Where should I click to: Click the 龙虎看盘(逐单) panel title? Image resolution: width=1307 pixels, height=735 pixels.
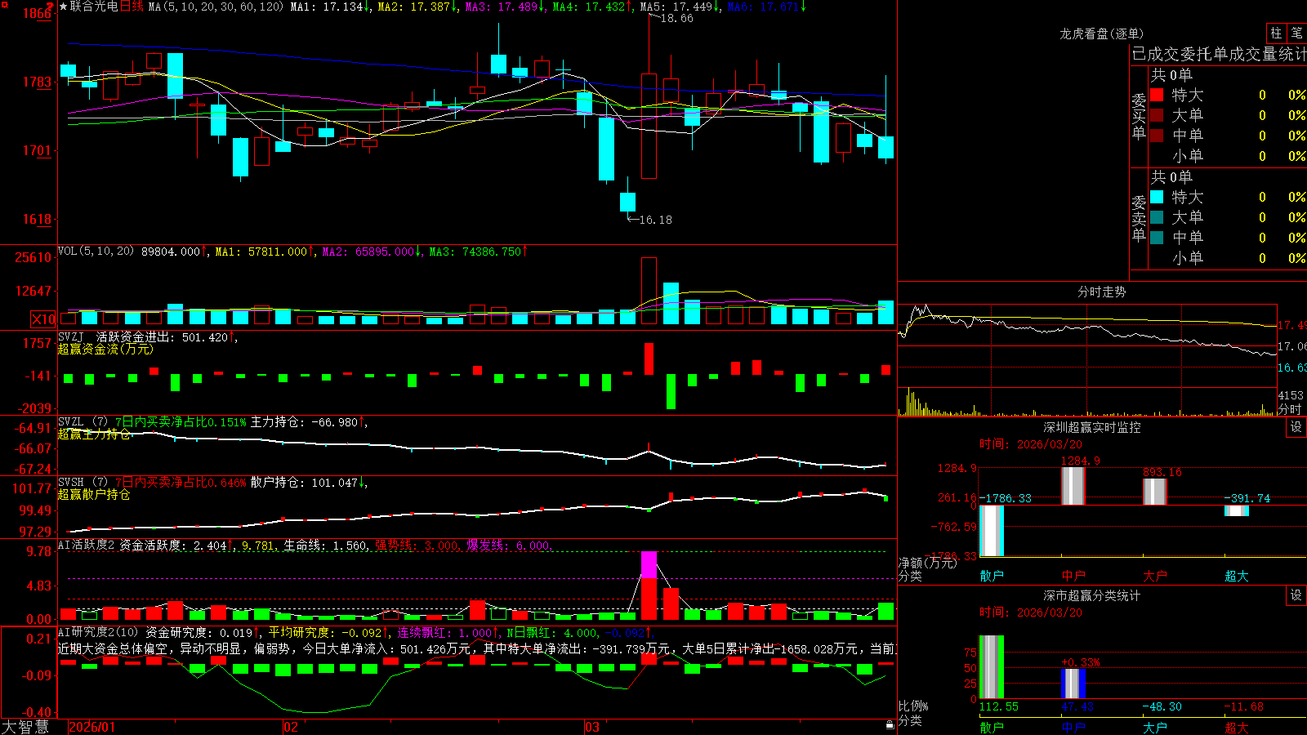point(1101,33)
